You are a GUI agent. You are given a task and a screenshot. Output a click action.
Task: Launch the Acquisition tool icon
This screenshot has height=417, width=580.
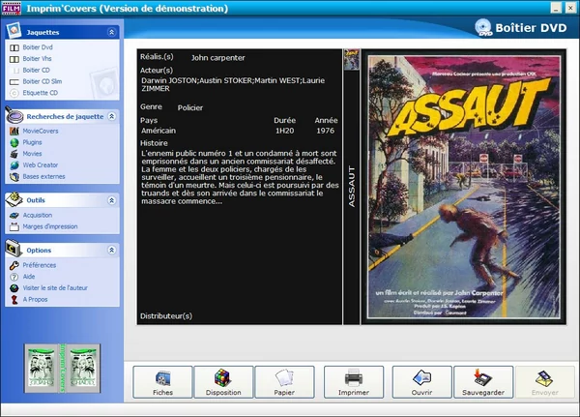14,216
